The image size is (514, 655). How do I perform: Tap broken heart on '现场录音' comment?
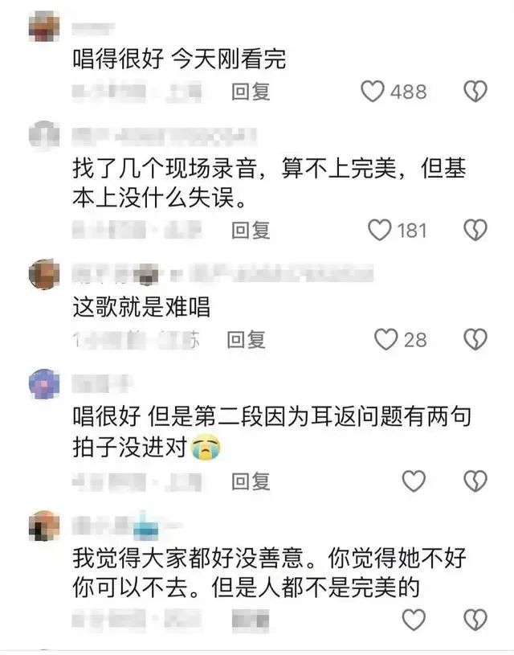[475, 230]
